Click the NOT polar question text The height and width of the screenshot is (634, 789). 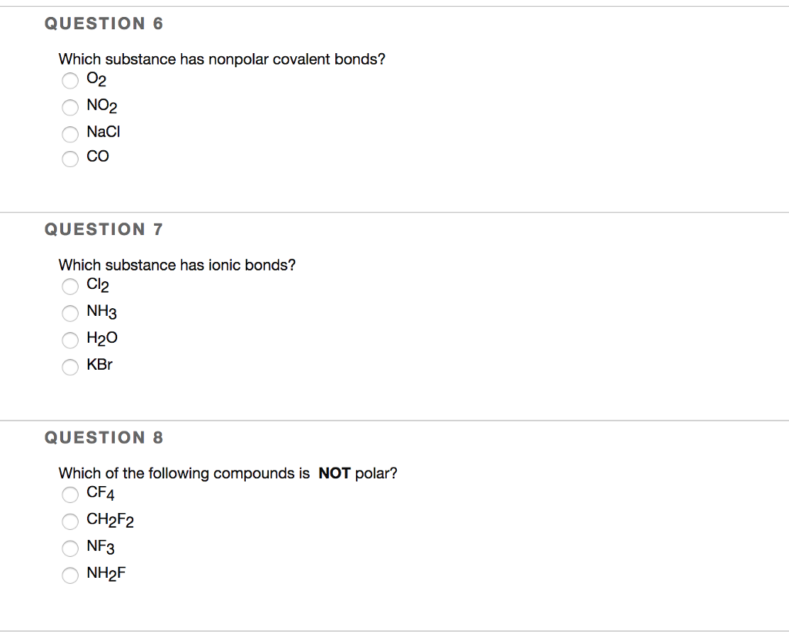point(227,473)
